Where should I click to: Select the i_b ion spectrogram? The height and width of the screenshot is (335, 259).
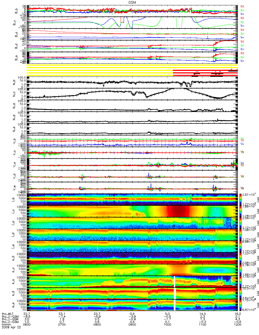pyautogui.click(x=132, y=199)
